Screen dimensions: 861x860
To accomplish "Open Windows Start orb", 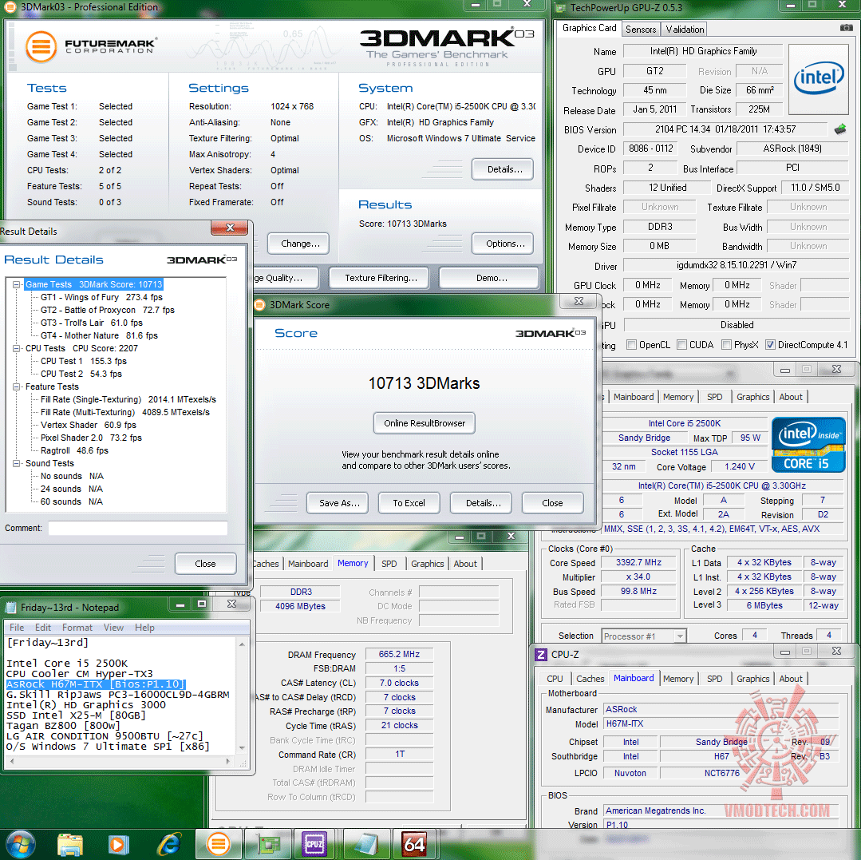I will [20, 844].
